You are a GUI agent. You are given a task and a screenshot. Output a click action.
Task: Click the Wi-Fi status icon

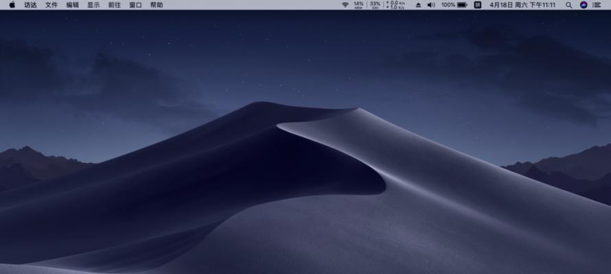(x=345, y=5)
